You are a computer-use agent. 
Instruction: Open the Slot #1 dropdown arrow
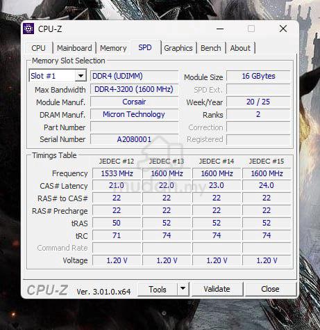point(81,76)
